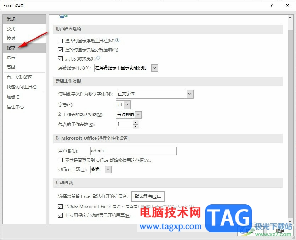The height and width of the screenshot is (240, 296).
Task: Select 快速访问工具栏 in the sidebar
Action: point(24,87)
